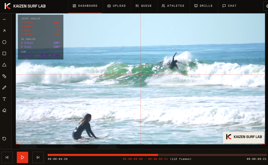Select the ruler measurement tool
Image resolution: width=268 pixels, height=165 pixels.
[x=4, y=76]
